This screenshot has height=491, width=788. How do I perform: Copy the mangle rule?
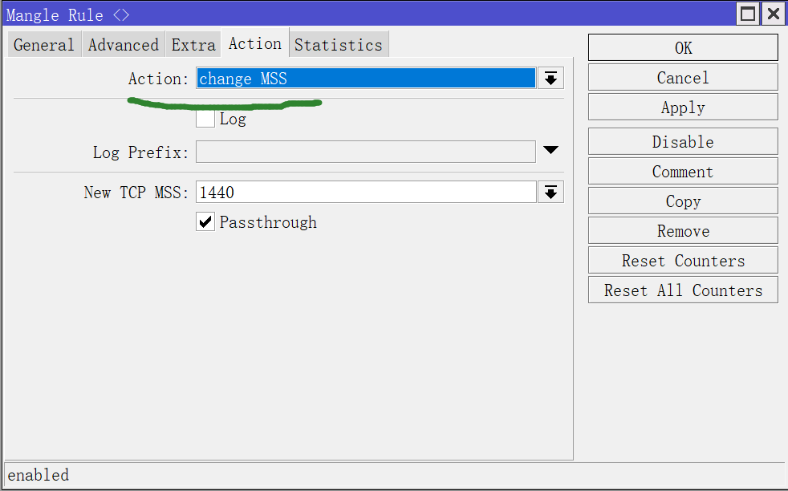coord(682,201)
